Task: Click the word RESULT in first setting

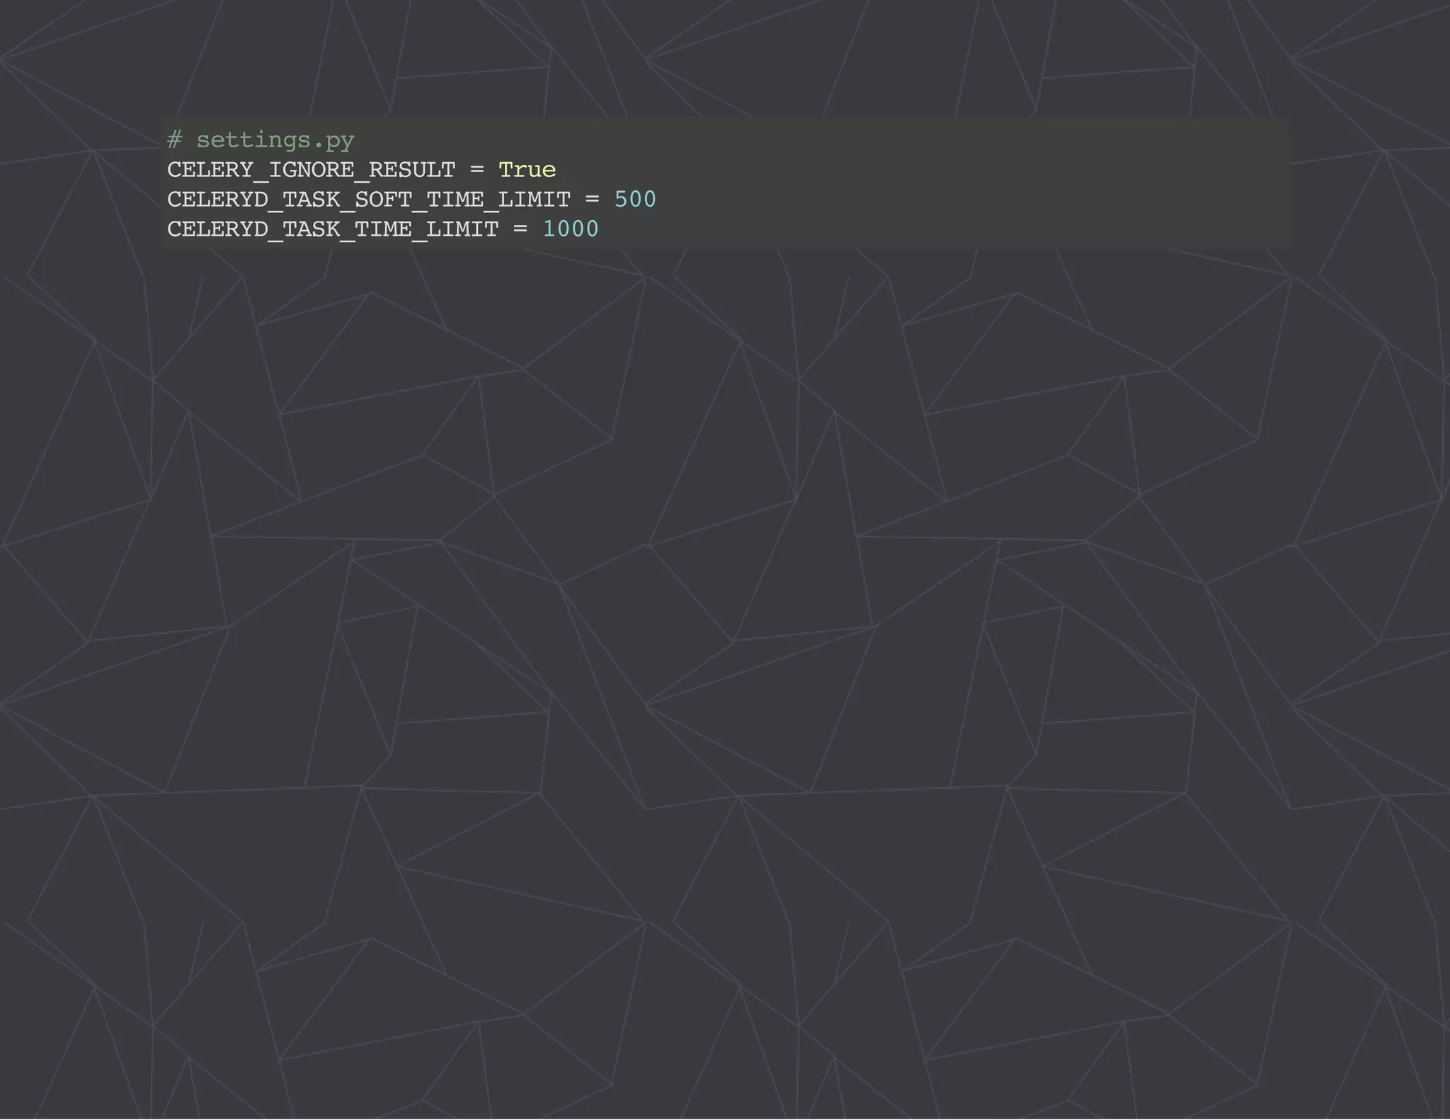Action: (411, 170)
